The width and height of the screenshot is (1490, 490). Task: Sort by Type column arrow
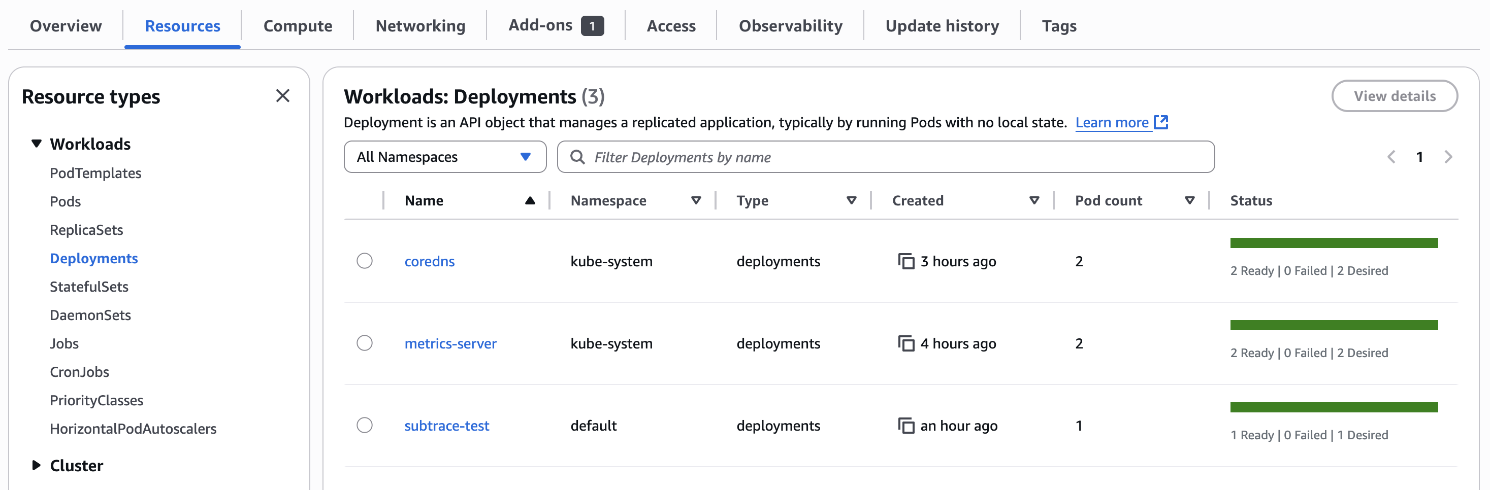[x=851, y=200]
